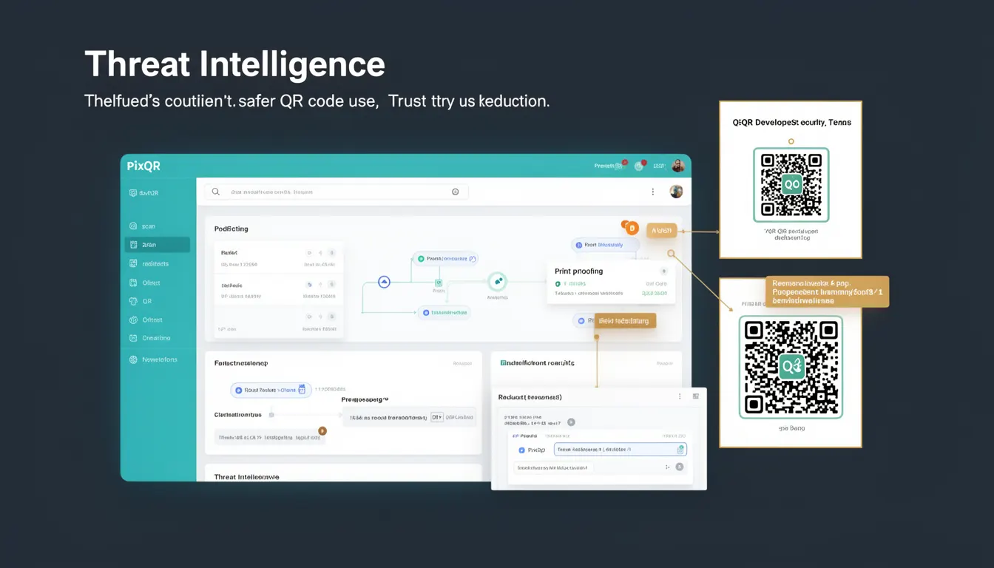994x568 pixels.
Task: Click the round icon at the search bar's right end
Action: [456, 192]
